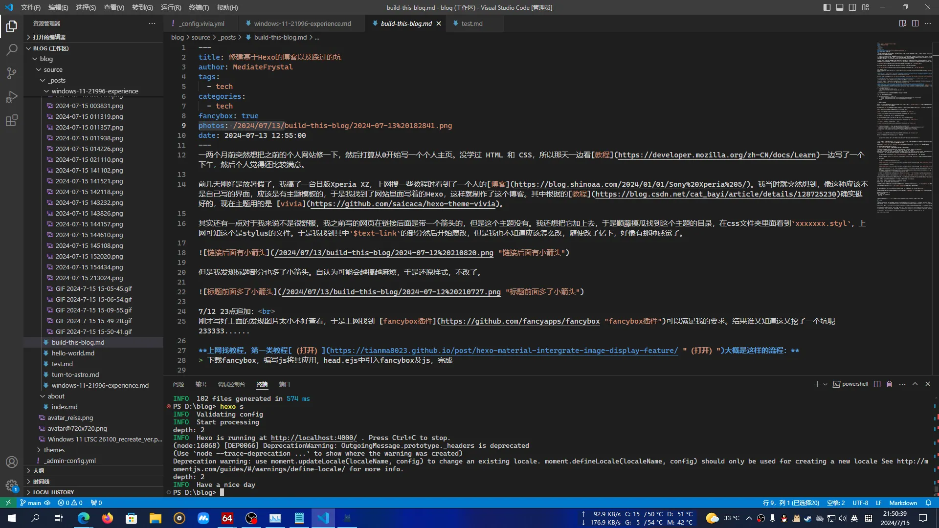This screenshot has height=528, width=939.
Task: Toggle secondary sidebar layout button
Action: [x=852, y=7]
